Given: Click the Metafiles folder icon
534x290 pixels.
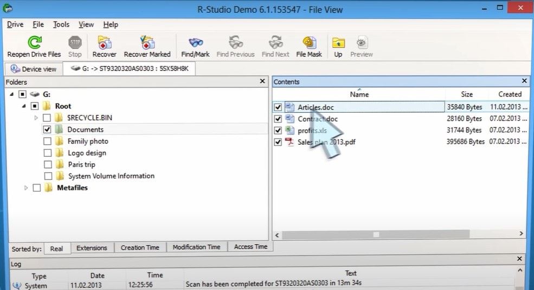Looking at the screenshot, I should [x=48, y=188].
